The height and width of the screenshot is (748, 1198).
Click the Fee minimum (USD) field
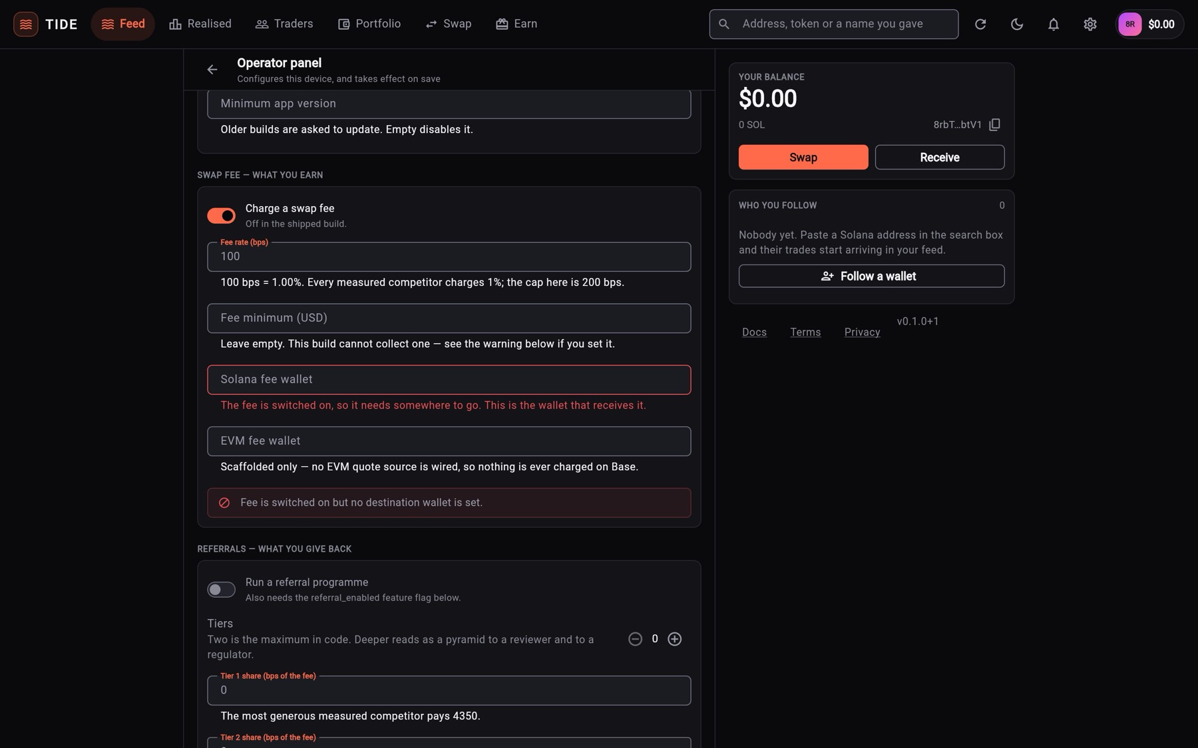pyautogui.click(x=449, y=318)
